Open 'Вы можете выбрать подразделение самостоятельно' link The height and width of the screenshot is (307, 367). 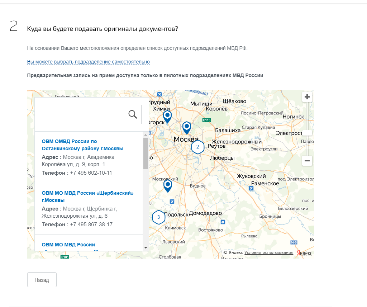88,62
